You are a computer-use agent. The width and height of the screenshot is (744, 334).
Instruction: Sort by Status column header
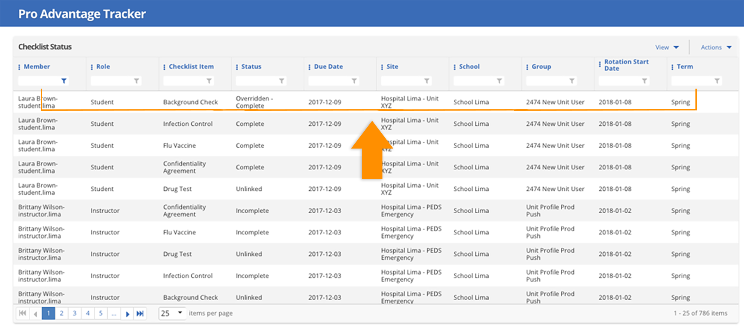click(251, 67)
